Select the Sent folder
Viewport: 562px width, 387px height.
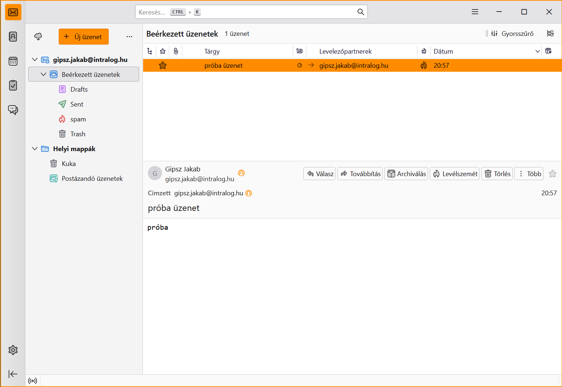pos(77,104)
